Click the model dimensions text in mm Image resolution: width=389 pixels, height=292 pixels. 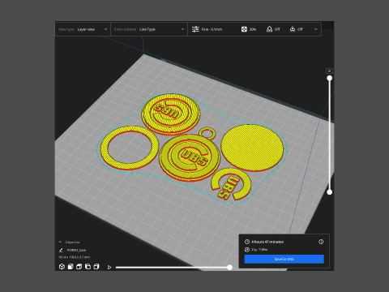pos(75,257)
